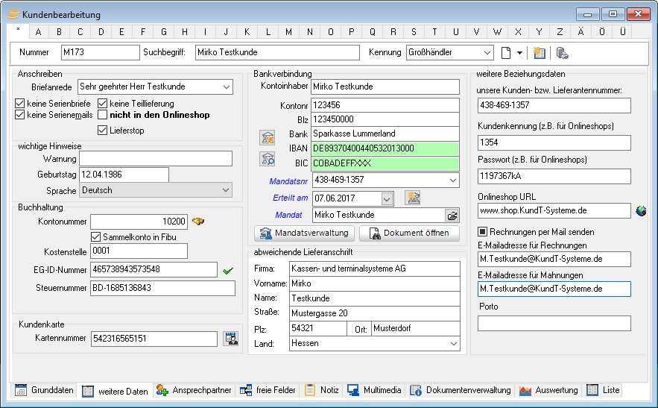Screen dimensions: 658x408
Task: Click the bank search icon beside IBAN
Action: point(267,160)
